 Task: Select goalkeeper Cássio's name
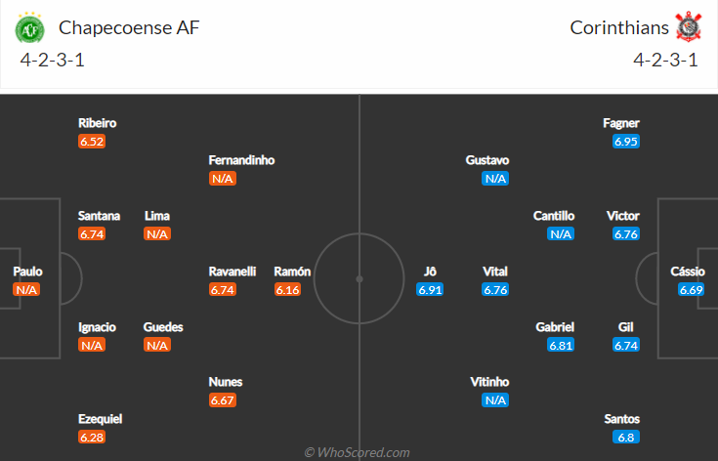coord(688,272)
